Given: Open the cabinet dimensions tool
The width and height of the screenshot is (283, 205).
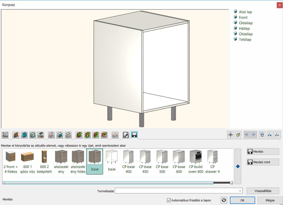Looking at the screenshot, I should coord(5,135).
